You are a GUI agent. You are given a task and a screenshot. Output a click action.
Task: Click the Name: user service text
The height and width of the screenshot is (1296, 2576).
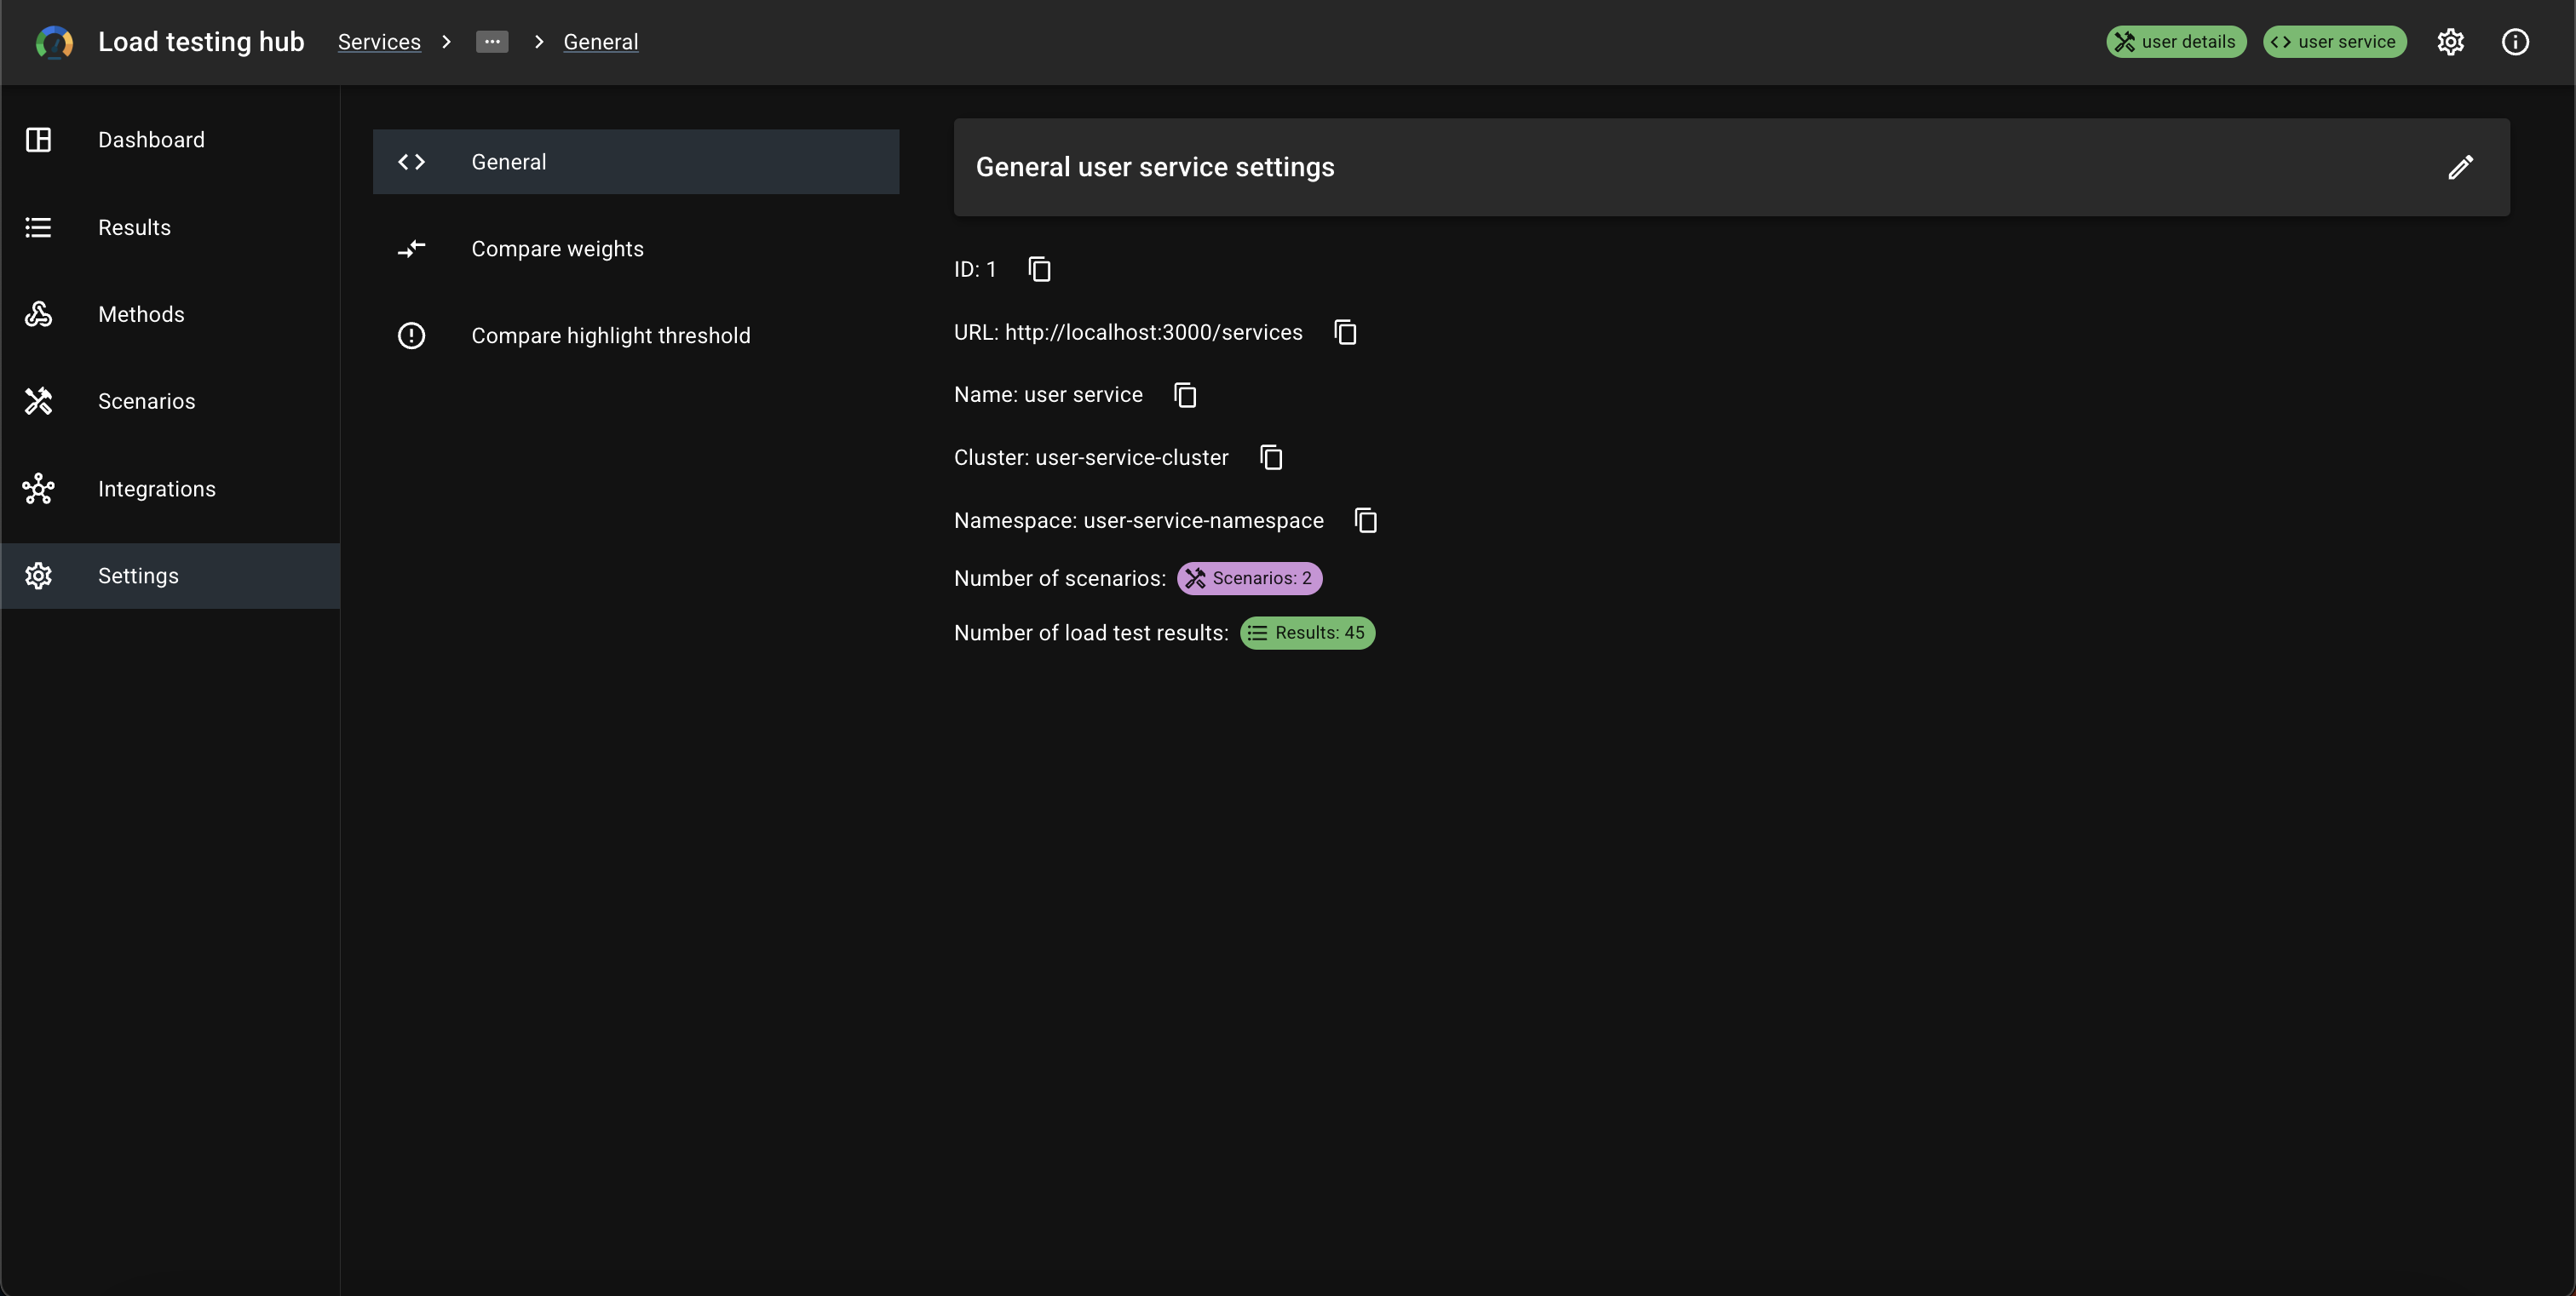(1048, 396)
